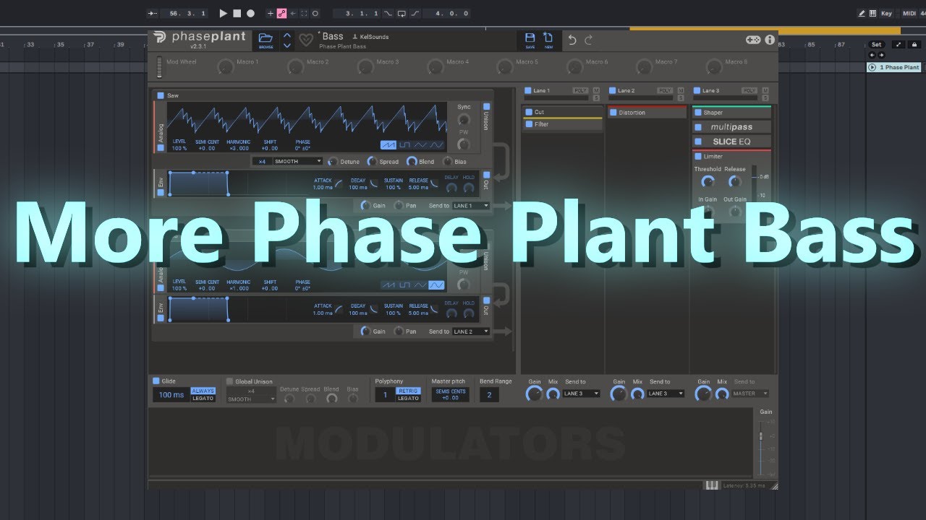Undo the last change in Phase Plant
The height and width of the screenshot is (520, 926).
[x=572, y=40]
